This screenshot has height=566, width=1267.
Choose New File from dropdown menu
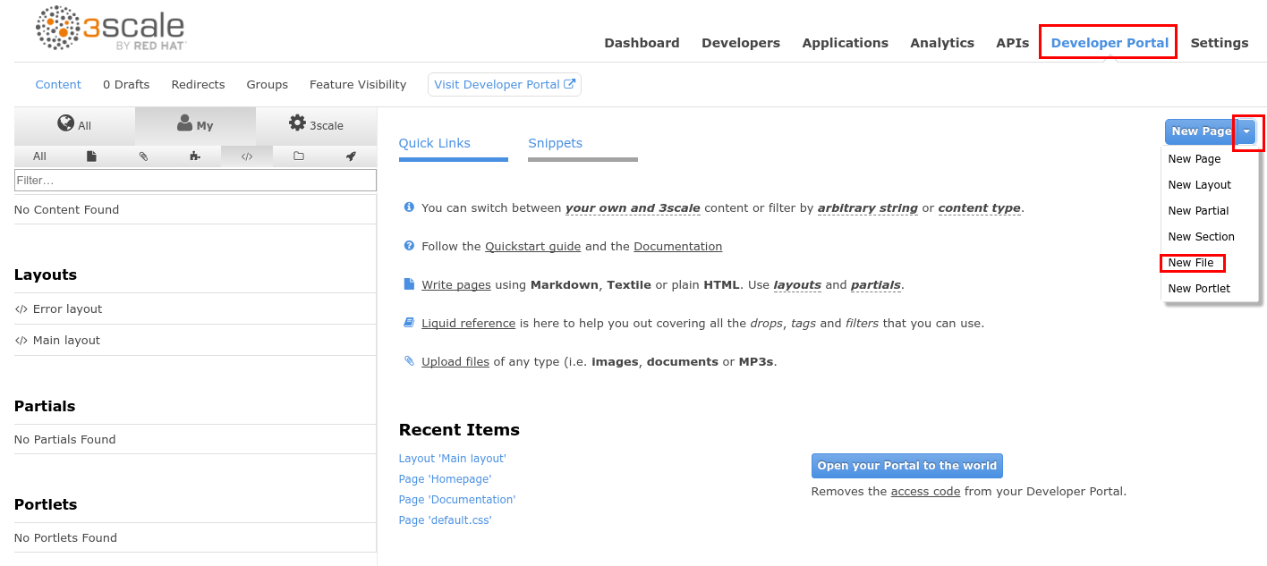[x=1191, y=263]
